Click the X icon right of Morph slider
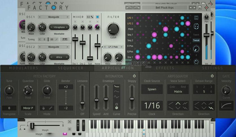 click(69, 122)
